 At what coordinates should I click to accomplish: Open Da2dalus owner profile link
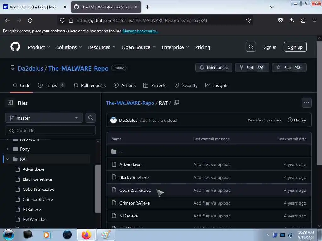31,68
